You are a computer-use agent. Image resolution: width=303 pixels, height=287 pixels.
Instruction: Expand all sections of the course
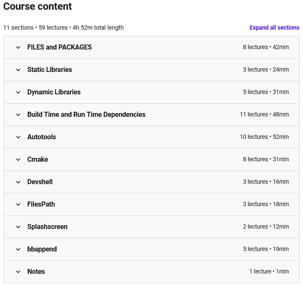(274, 28)
